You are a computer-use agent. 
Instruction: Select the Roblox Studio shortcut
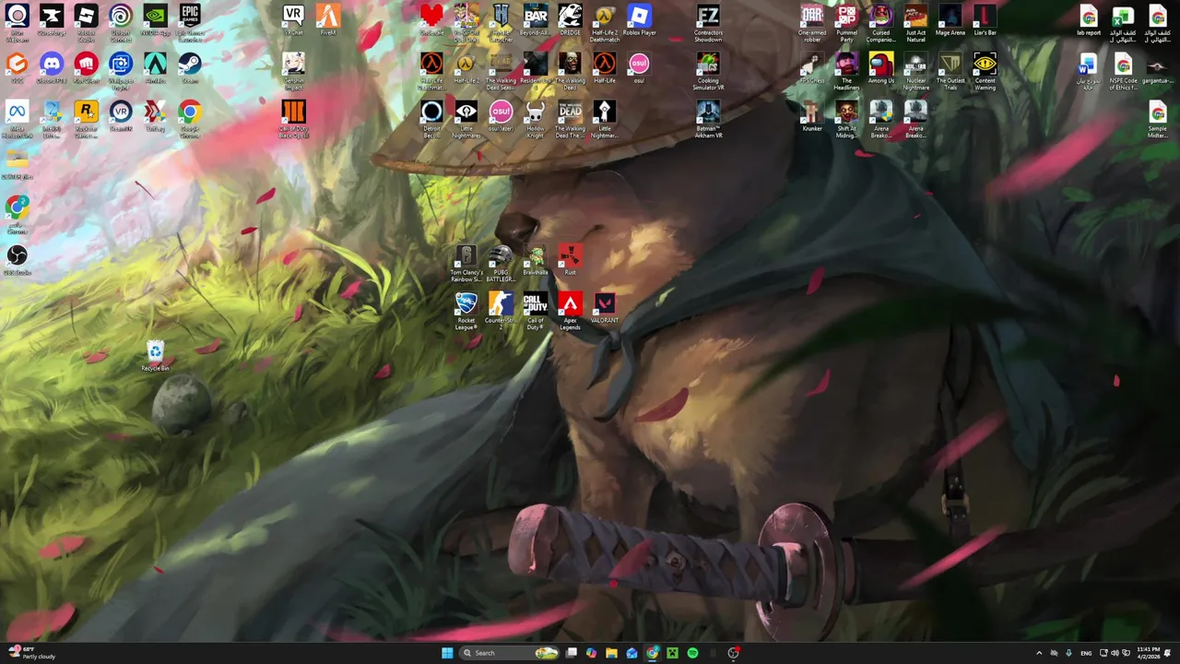(x=86, y=22)
